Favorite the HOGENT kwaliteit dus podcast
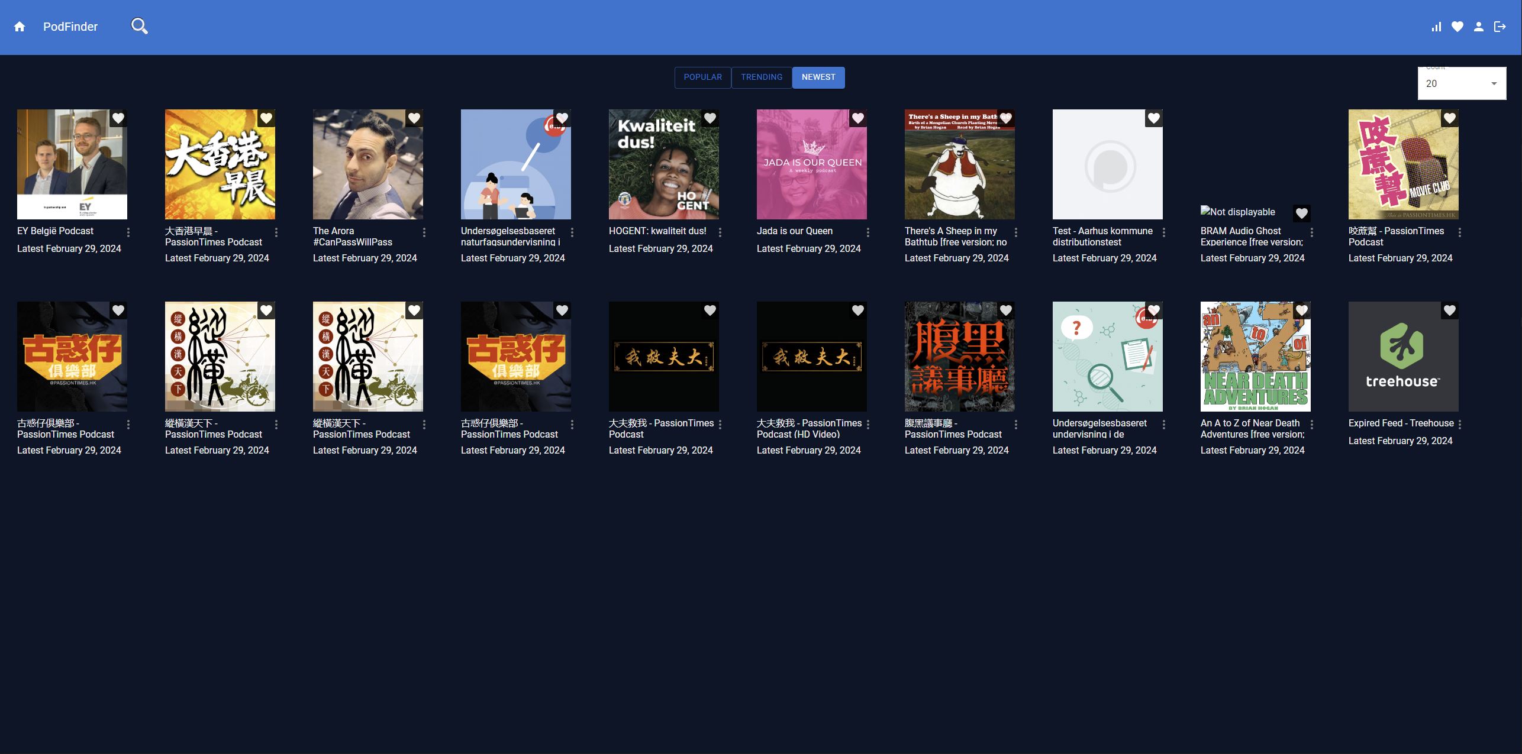 pos(710,118)
